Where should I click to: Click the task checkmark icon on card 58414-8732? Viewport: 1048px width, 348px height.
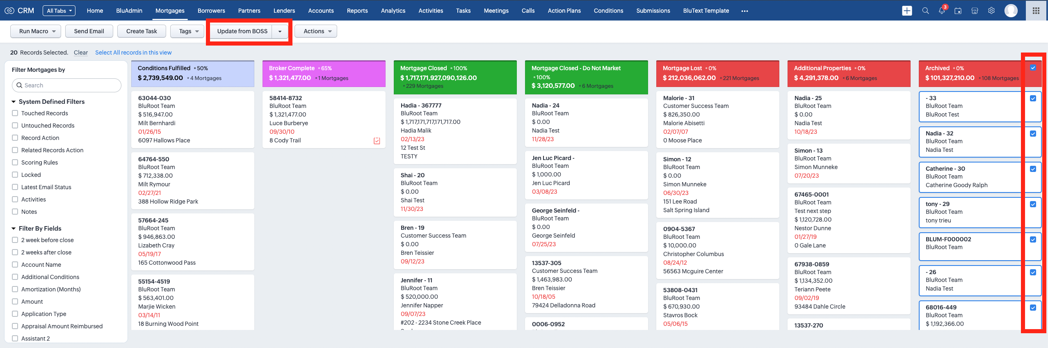(x=377, y=141)
